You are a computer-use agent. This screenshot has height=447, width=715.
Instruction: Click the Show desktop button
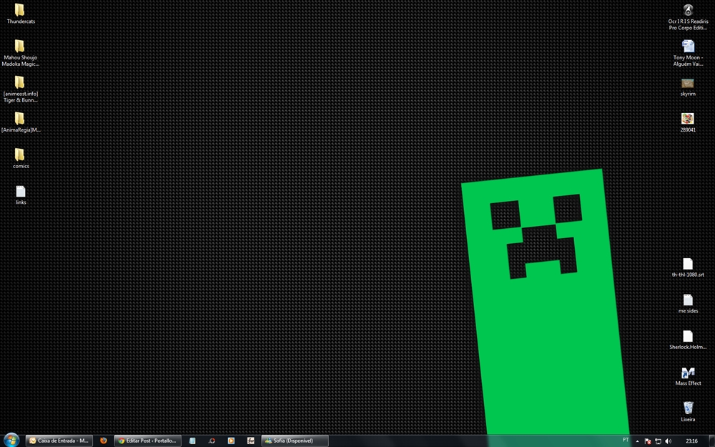(712, 441)
